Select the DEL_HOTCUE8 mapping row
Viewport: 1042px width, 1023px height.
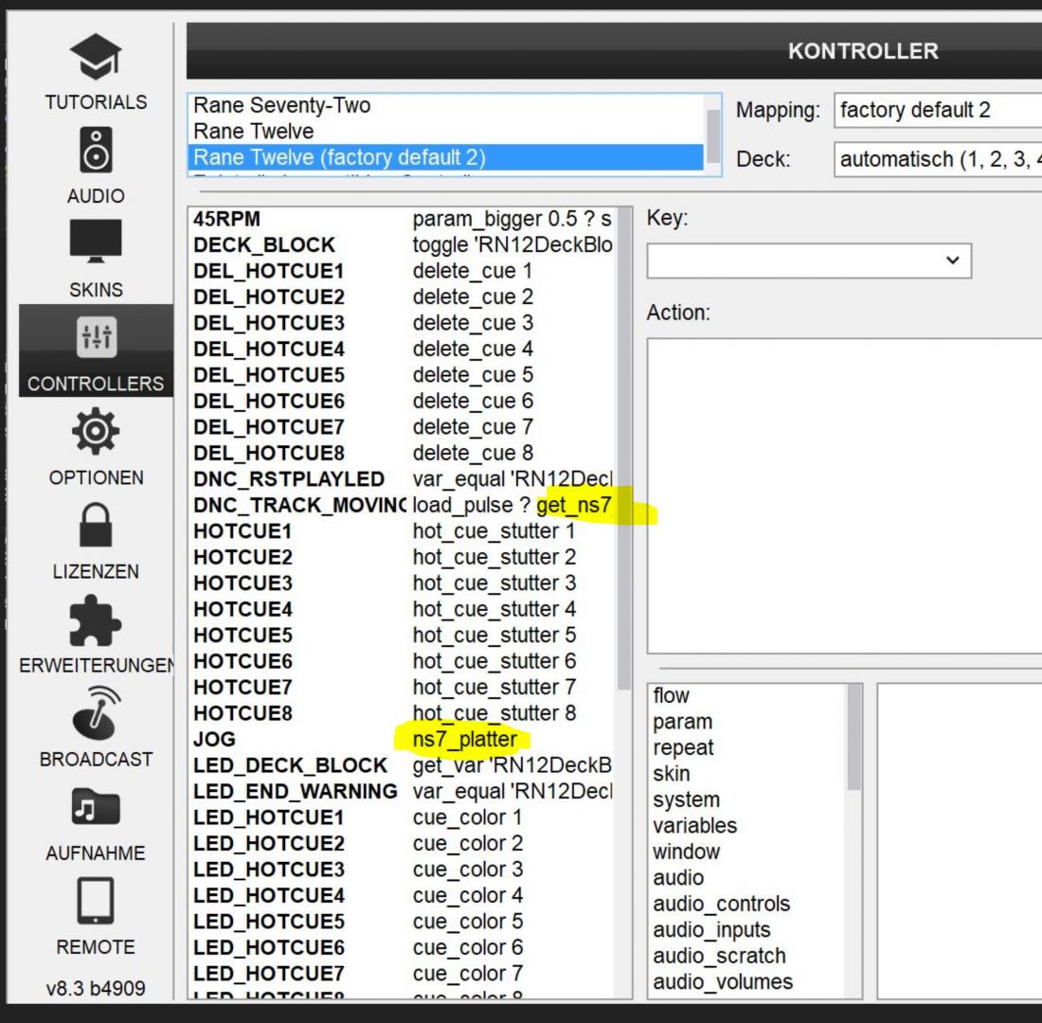[403, 453]
